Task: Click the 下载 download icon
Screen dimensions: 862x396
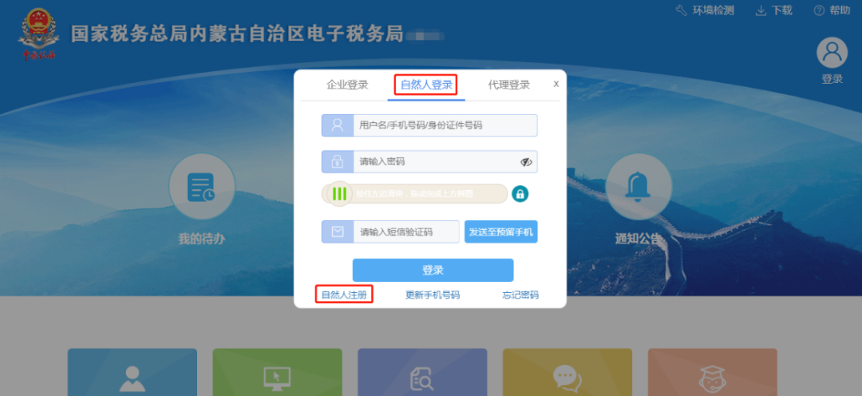Action: (x=761, y=10)
